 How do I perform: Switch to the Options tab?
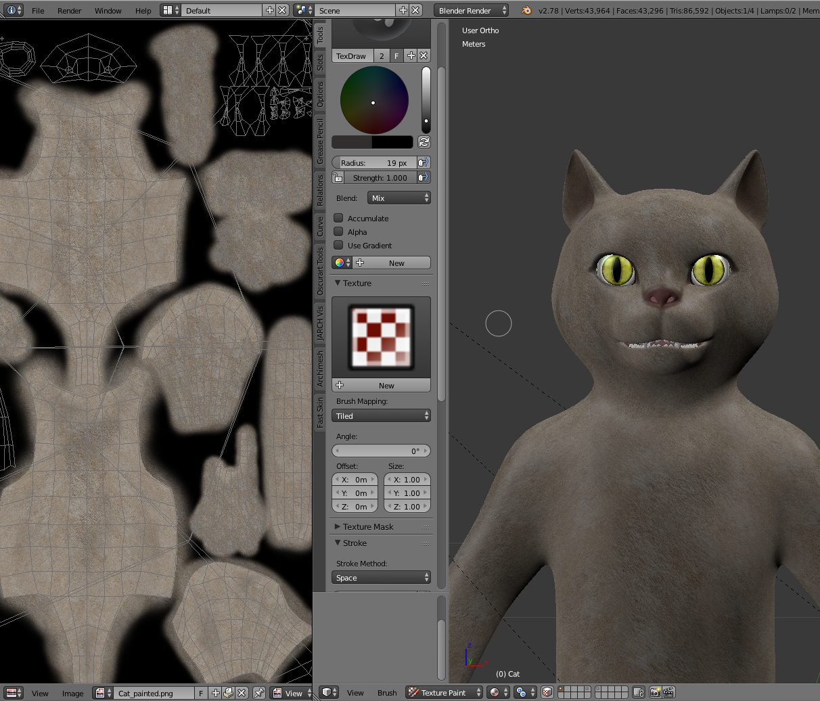point(320,94)
